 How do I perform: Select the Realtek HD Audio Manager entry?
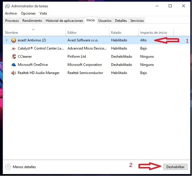[x=38, y=73]
